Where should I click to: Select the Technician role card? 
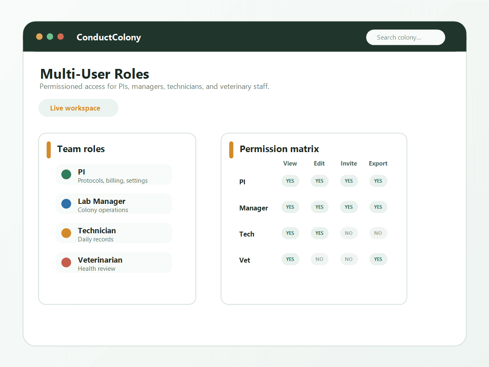pos(114,233)
